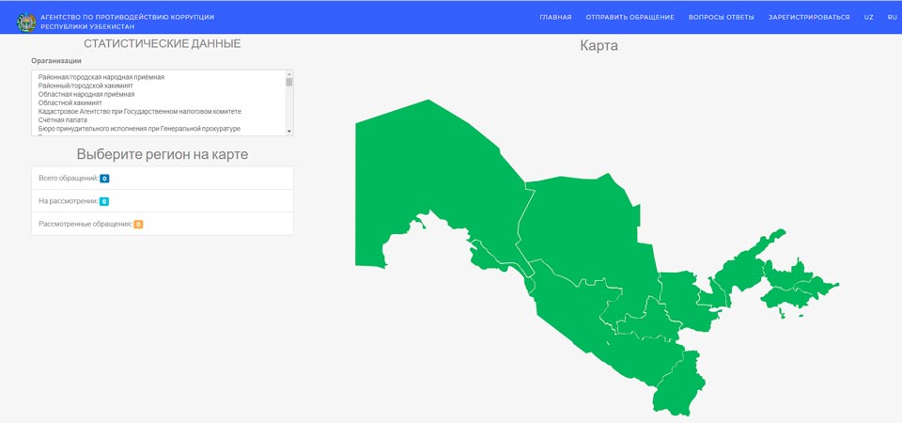Viewport: 902px width, 423px height.
Task: Click ЗАРЕГИСТРИРОВАТЬСЯ to sign up
Action: tap(808, 17)
